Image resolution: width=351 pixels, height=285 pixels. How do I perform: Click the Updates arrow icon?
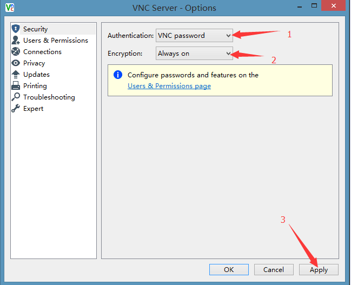16,75
